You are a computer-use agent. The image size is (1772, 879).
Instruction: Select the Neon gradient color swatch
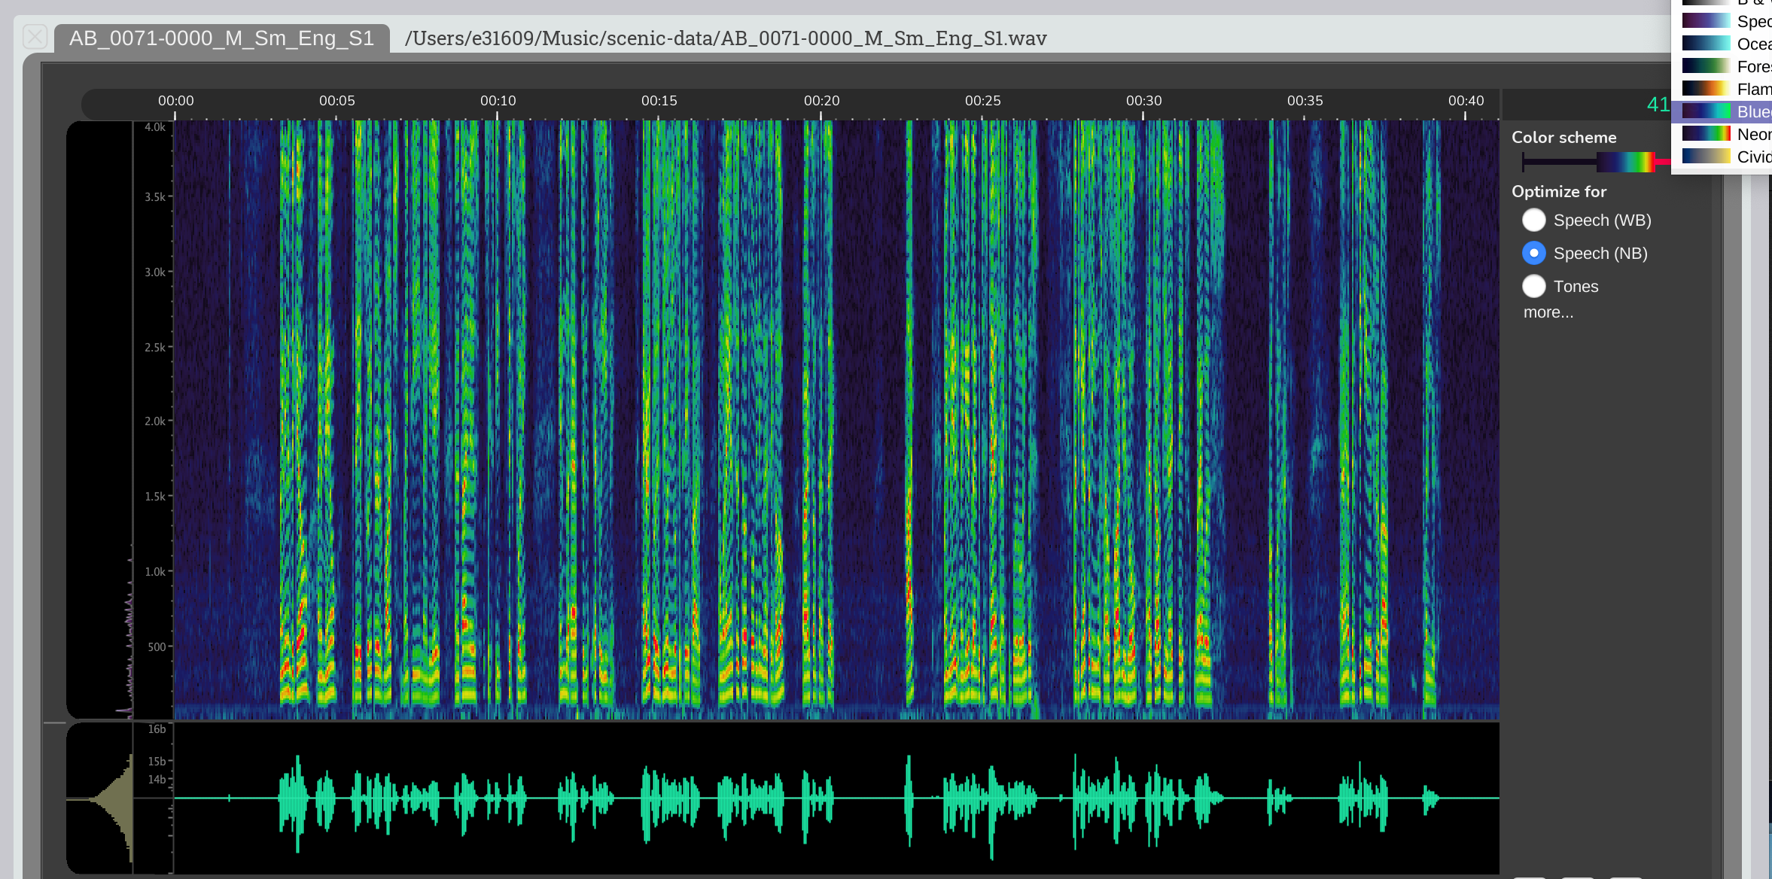(x=1705, y=134)
